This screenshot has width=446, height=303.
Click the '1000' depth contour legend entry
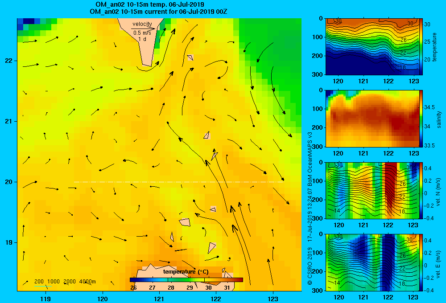pyautogui.click(x=54, y=282)
